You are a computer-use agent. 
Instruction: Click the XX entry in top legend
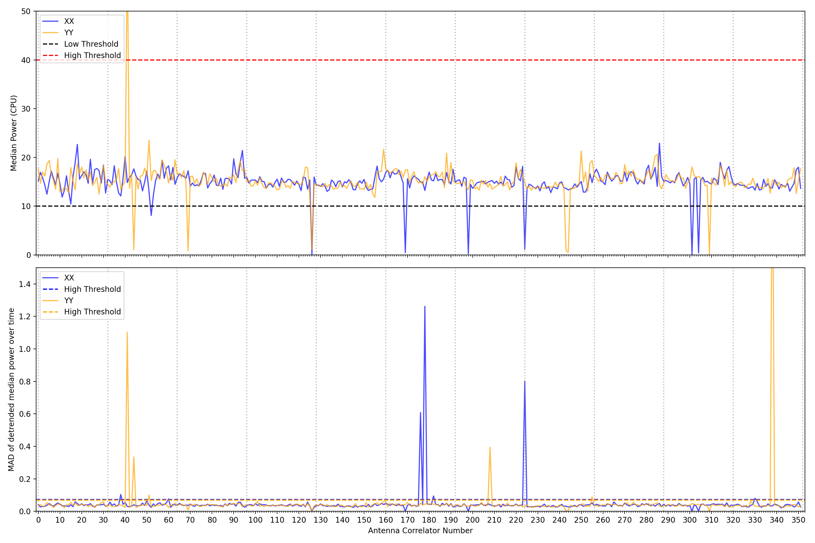tap(69, 21)
